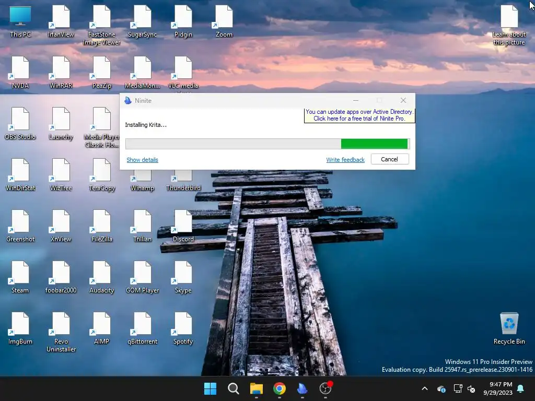Select the Trillian desktop shortcut
This screenshot has height=401, width=535.
pyautogui.click(x=142, y=226)
